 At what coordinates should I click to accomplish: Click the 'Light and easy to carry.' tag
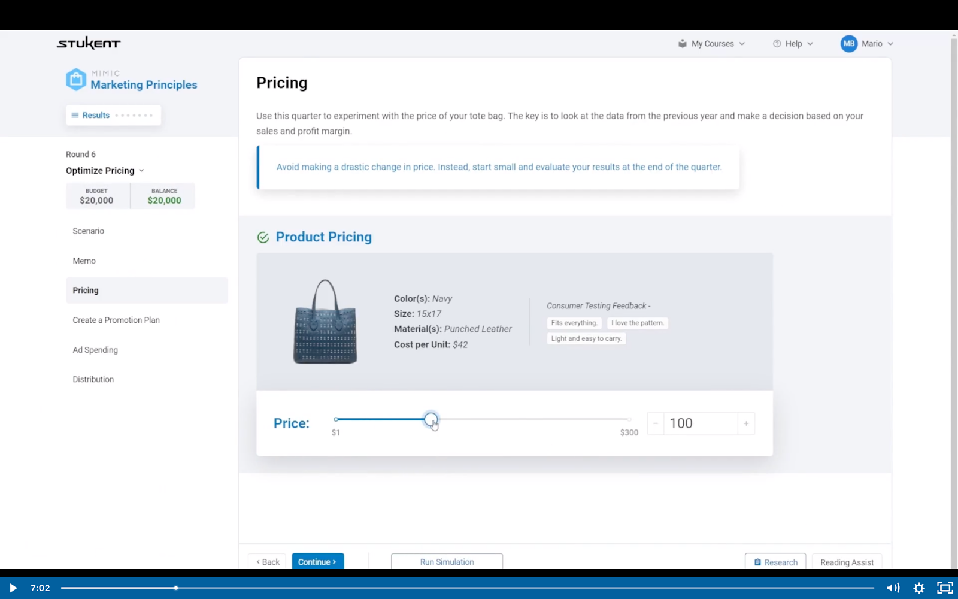586,339
